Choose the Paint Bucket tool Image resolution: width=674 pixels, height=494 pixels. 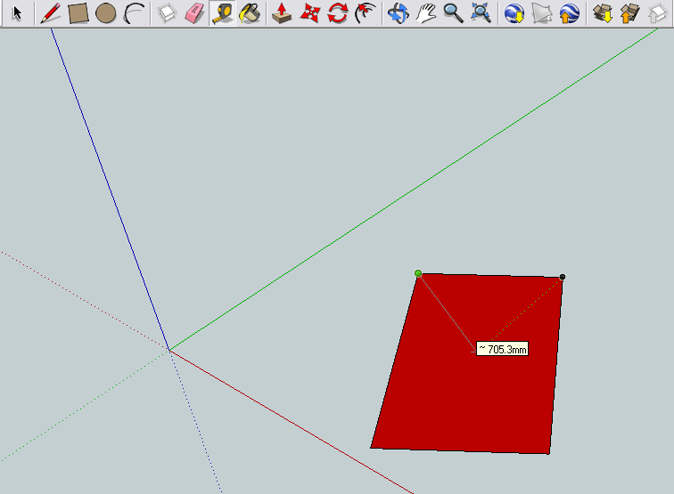(250, 12)
